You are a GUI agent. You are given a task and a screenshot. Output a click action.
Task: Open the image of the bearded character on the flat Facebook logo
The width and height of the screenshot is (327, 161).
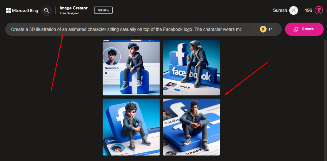[x=191, y=127]
